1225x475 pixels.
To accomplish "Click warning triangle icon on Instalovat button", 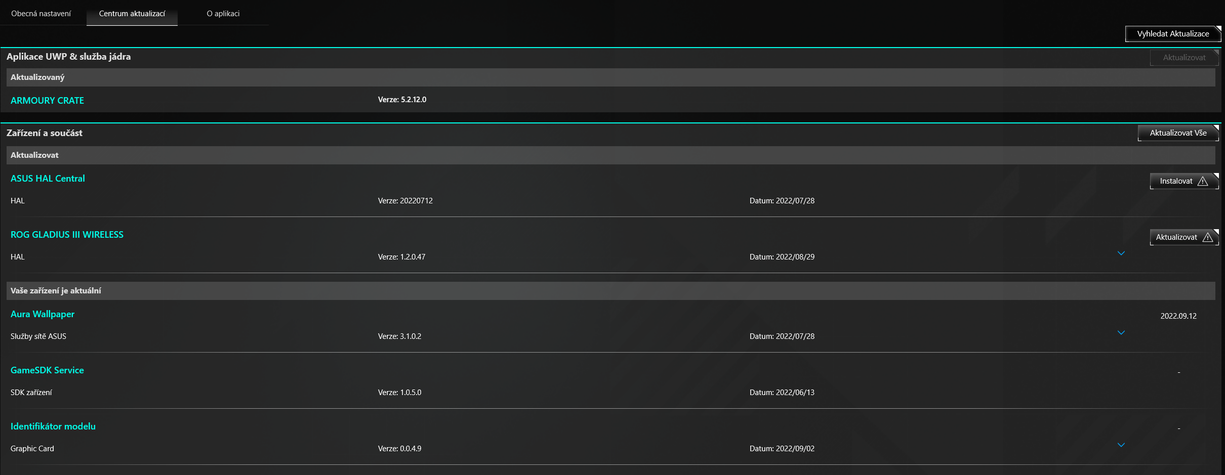I will (1203, 181).
